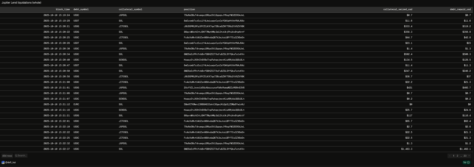
Task: Click the JUPSOL cell in the 15:21:01 row
Action: [123, 88]
